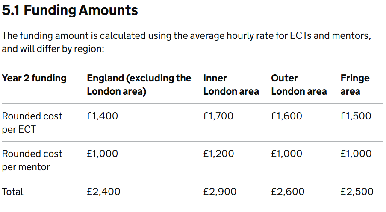Select the Year 2 funding column header
Viewport: 386px width, 212px height.
(34, 78)
